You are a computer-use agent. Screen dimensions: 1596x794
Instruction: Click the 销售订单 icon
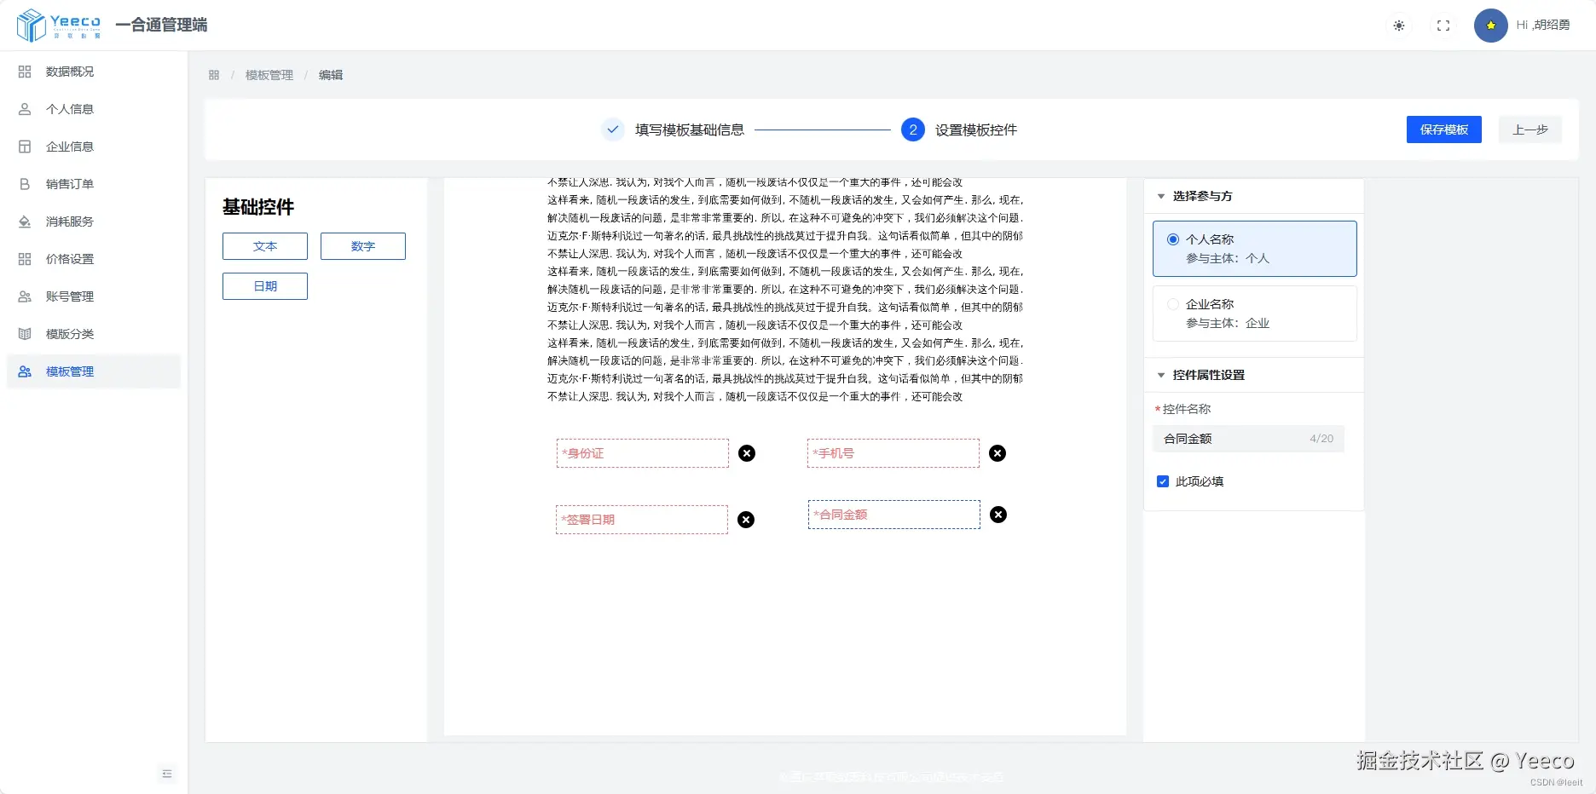(25, 184)
